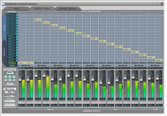The width and height of the screenshot is (167, 116).
Task: Mute the Analog 4 output channel
Action: point(46,102)
